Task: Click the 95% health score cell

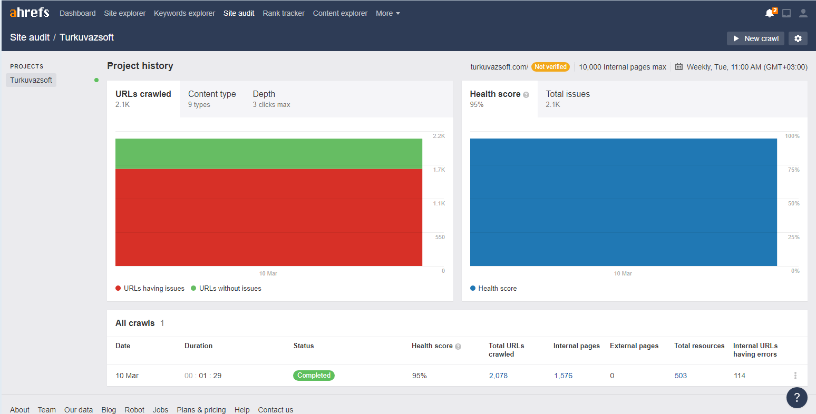Action: tap(420, 376)
